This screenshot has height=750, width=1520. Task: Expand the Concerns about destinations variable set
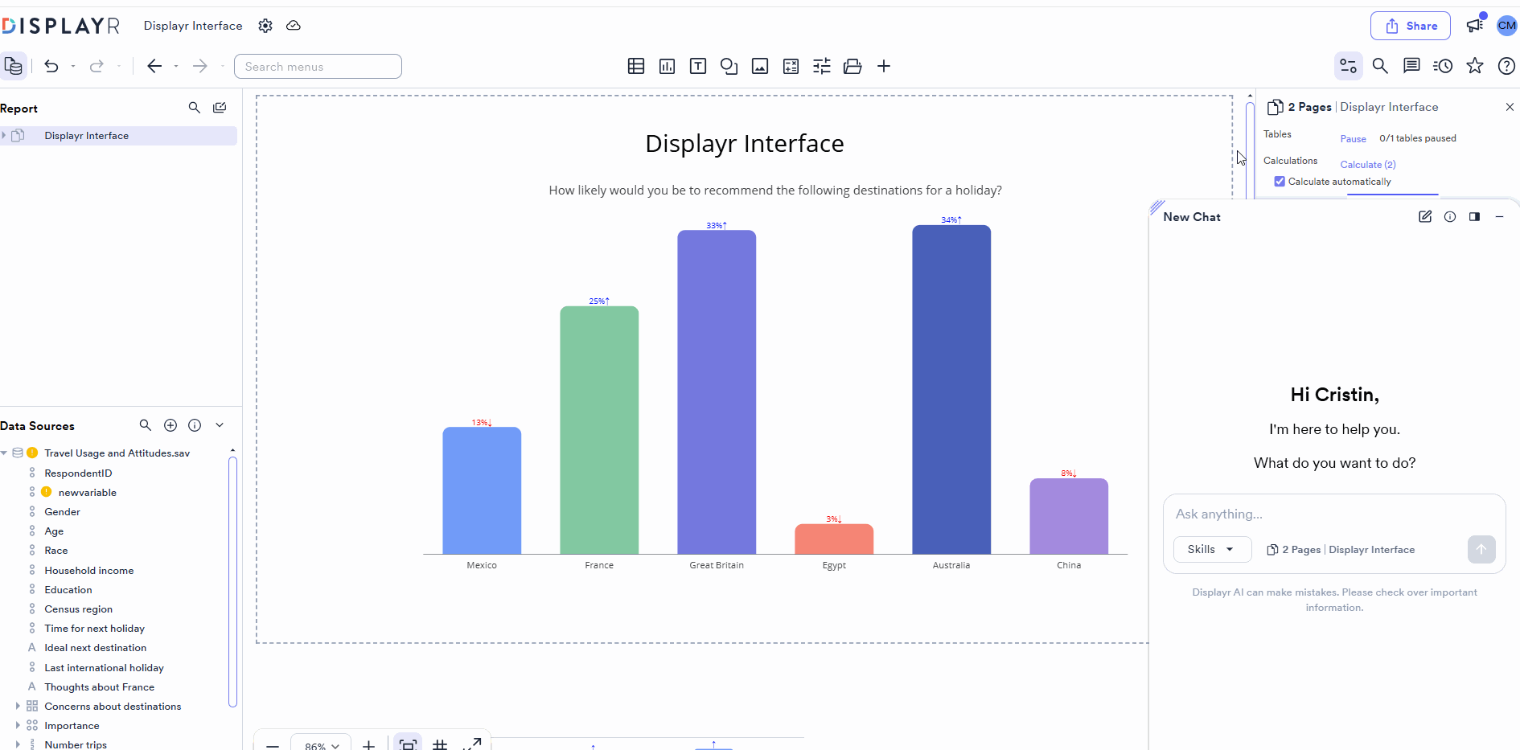click(x=18, y=707)
